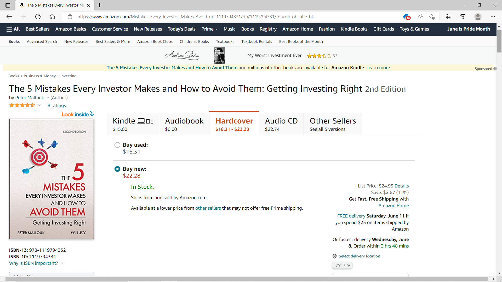Add page to favorites star icon
502x282 pixels.
pyautogui.click(x=432, y=17)
